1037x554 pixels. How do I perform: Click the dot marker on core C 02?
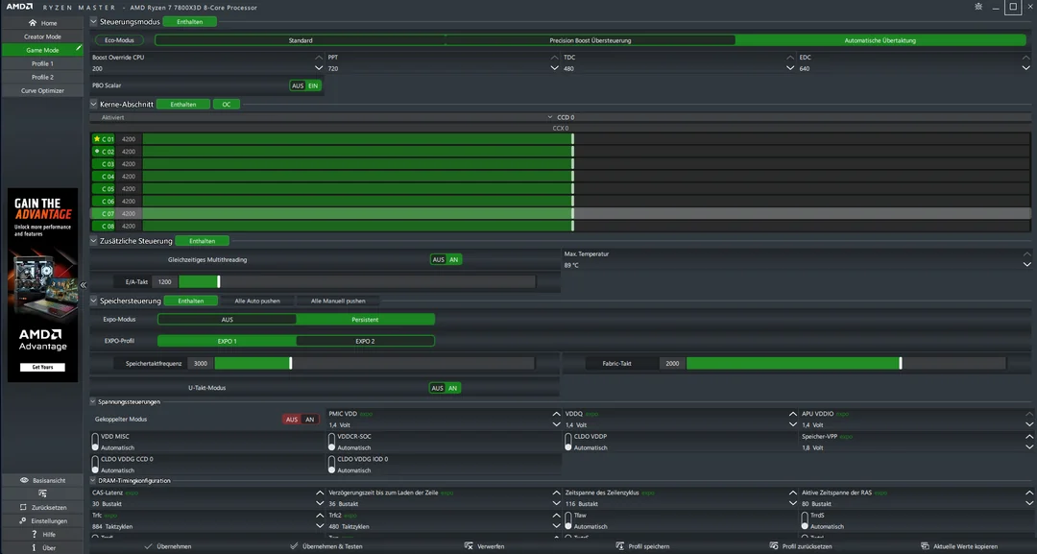[97, 152]
